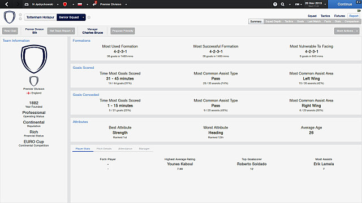Open the Squad menu
The image size is (362, 203).
coord(312,16)
